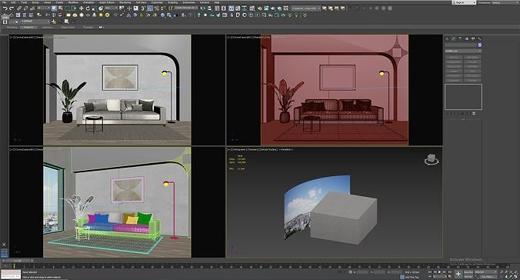Open the Sign In dropdown

465,2
